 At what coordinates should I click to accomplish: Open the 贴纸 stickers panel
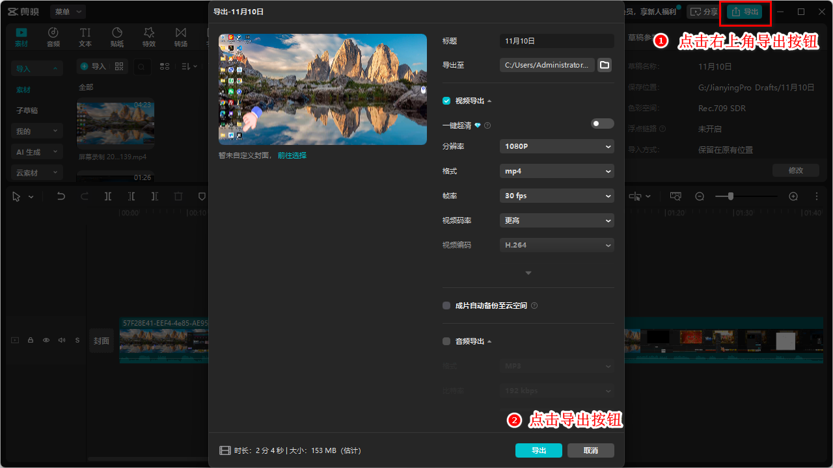click(116, 36)
